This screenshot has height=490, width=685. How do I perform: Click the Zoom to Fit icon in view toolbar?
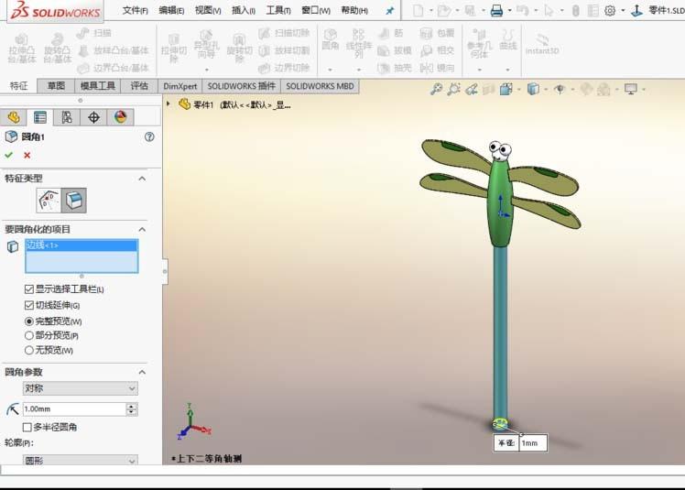point(436,89)
